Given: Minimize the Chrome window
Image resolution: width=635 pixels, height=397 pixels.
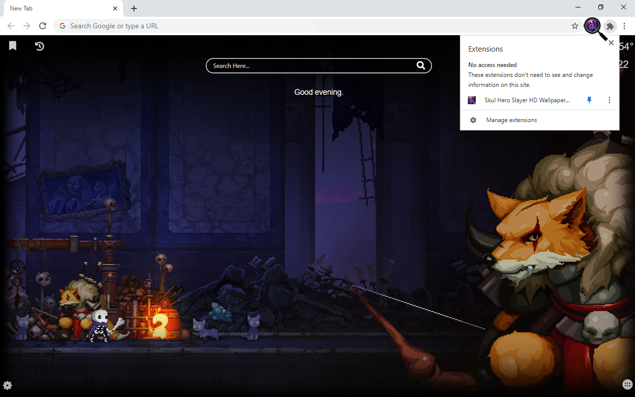Looking at the screenshot, I should [578, 7].
